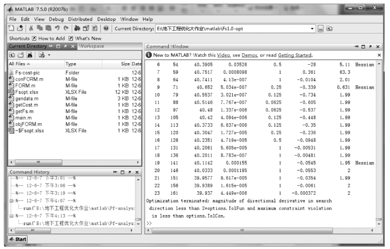
Task: Open the Current Directory panel's actions/view dropdown icon
Action: 44,55
